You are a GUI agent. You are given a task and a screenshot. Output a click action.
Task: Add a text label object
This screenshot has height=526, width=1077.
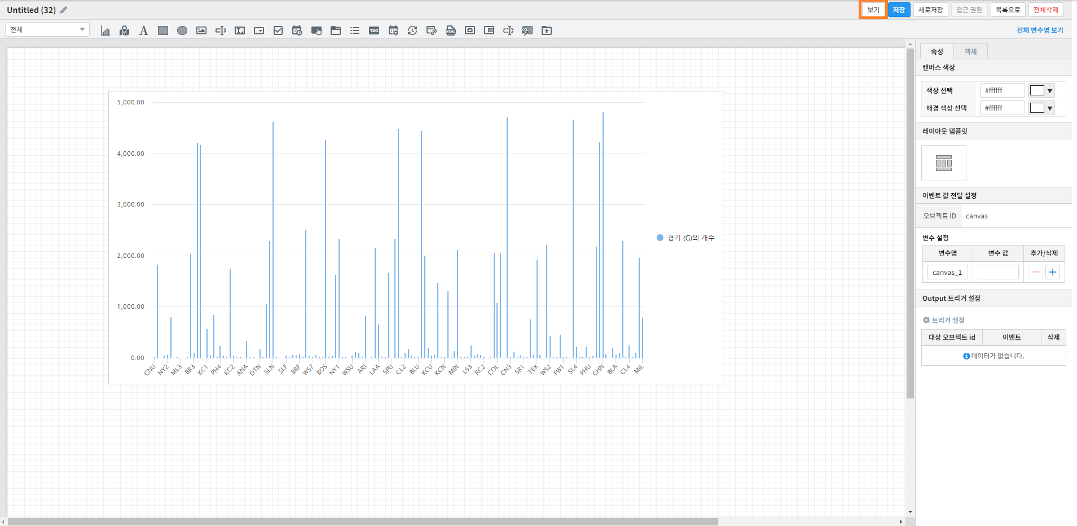point(144,30)
